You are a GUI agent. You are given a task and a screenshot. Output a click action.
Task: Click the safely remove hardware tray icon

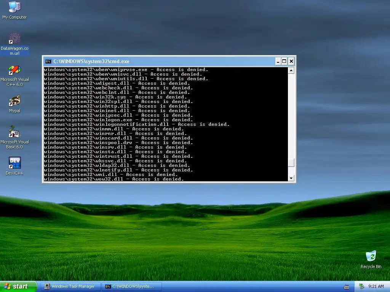click(361, 286)
